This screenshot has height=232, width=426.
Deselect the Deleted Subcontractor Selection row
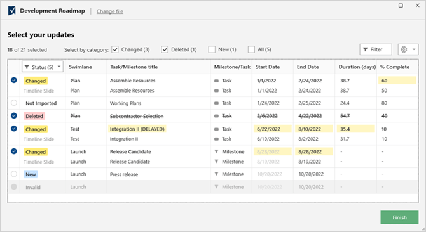coord(14,115)
